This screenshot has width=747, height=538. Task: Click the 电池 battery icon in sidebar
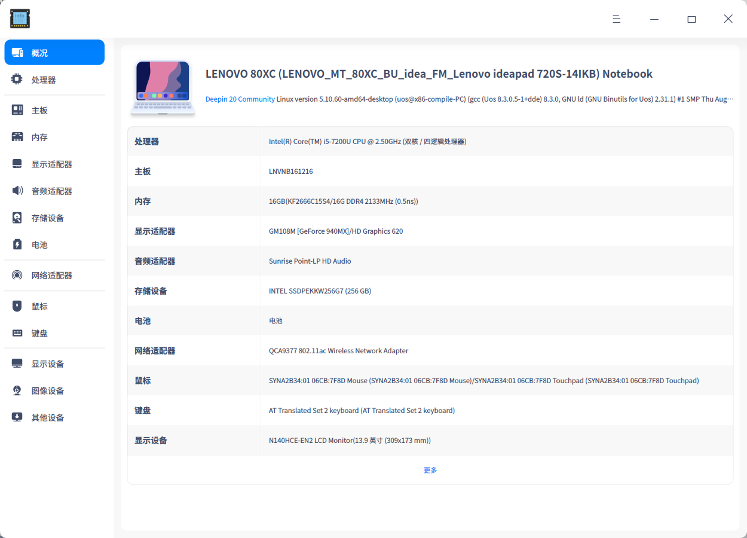(17, 244)
